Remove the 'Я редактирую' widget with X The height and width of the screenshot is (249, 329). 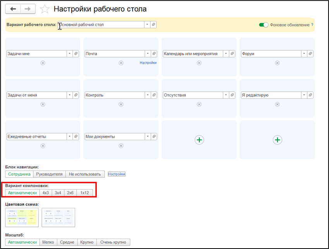tap(277, 105)
